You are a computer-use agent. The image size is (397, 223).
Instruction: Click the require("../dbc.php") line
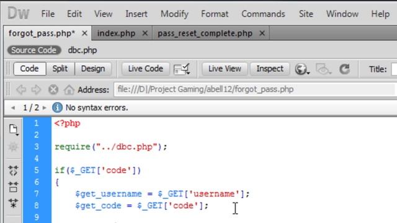(x=111, y=147)
